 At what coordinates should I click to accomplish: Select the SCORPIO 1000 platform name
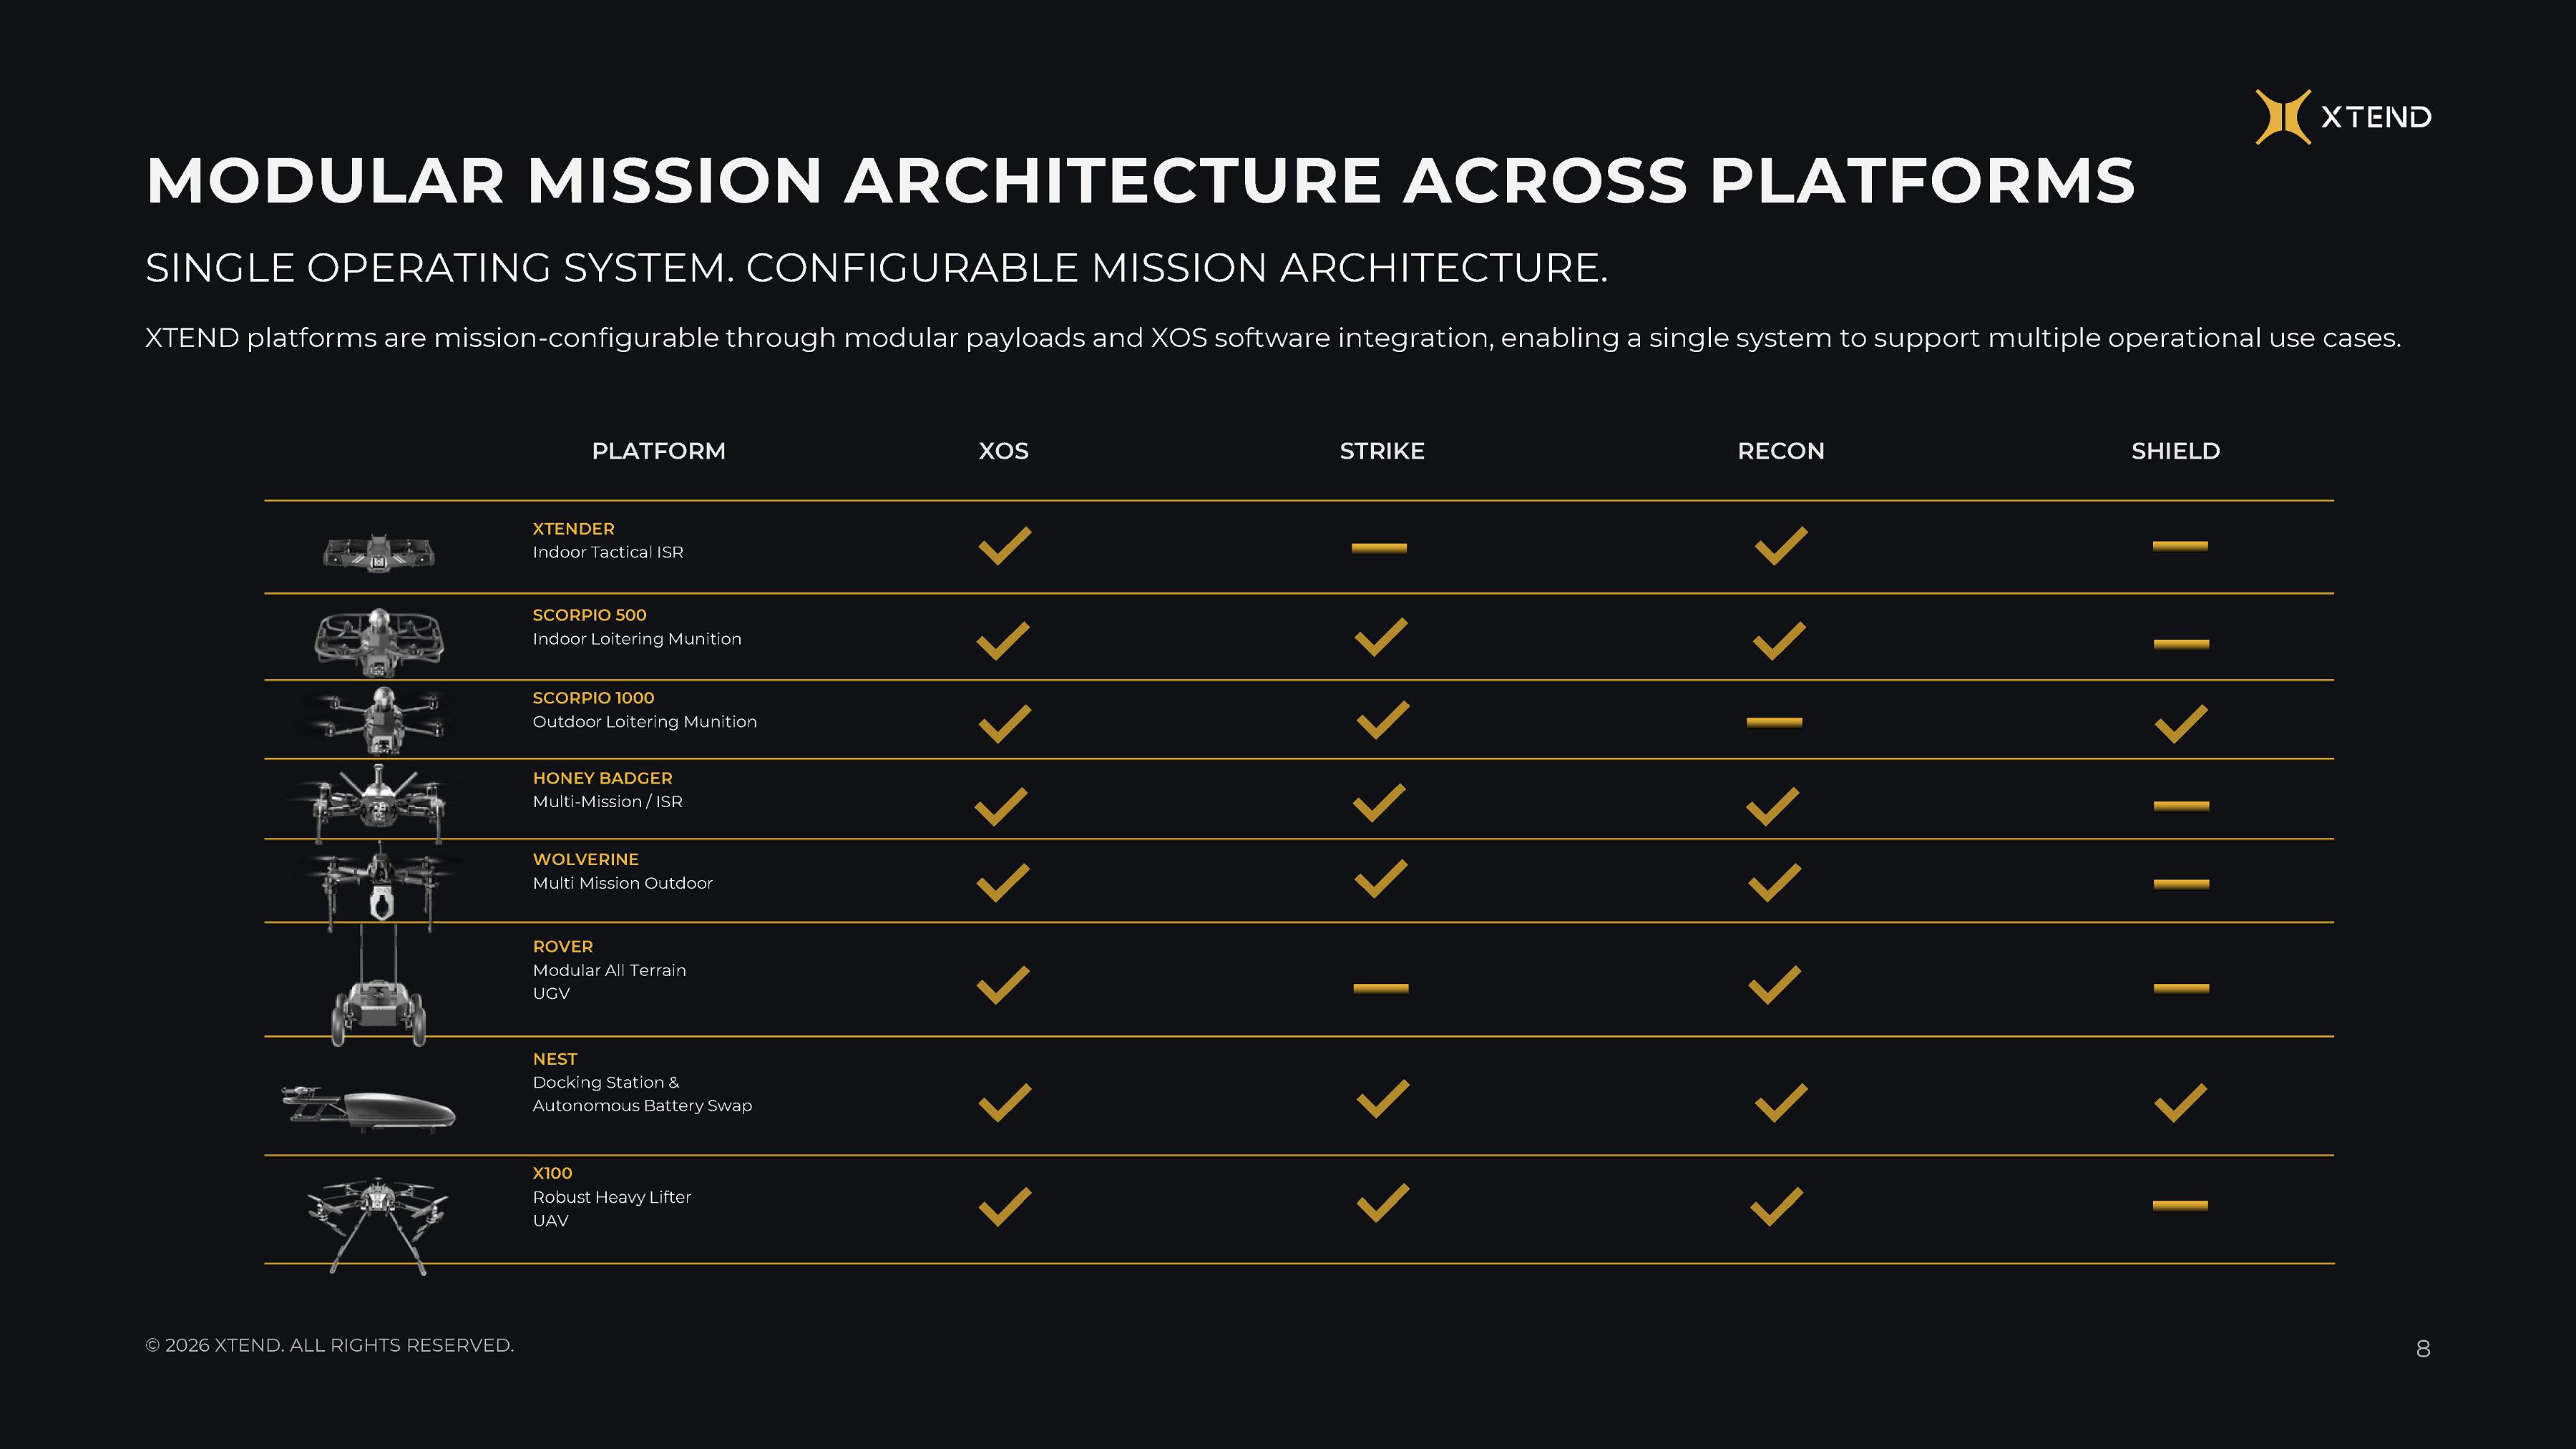click(x=594, y=698)
